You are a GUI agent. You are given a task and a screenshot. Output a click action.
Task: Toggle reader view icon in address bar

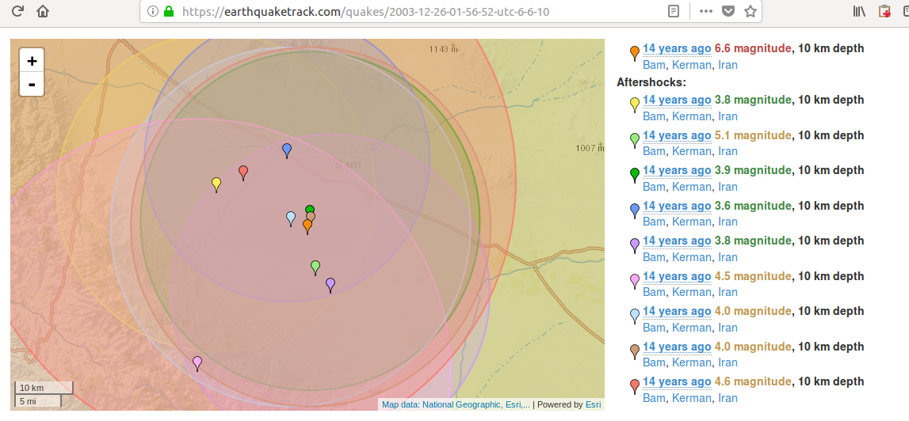673,12
